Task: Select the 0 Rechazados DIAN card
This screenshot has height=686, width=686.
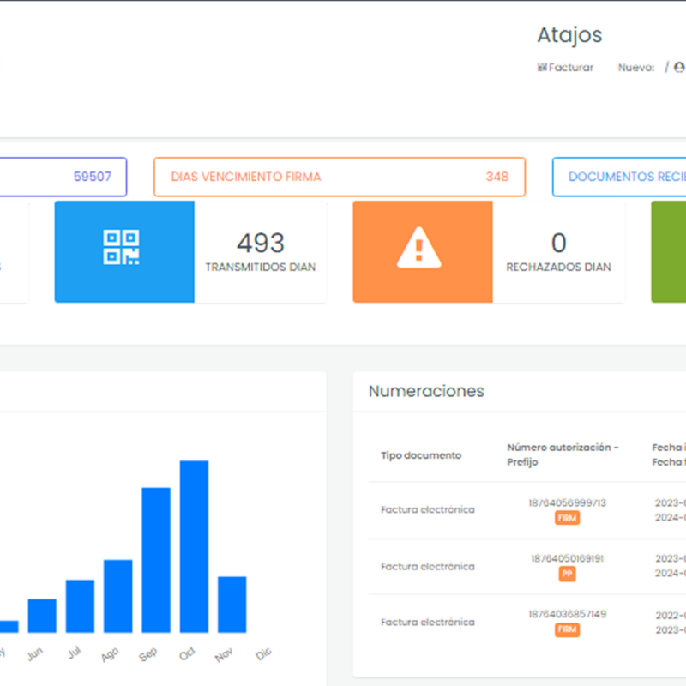Action: [x=558, y=251]
